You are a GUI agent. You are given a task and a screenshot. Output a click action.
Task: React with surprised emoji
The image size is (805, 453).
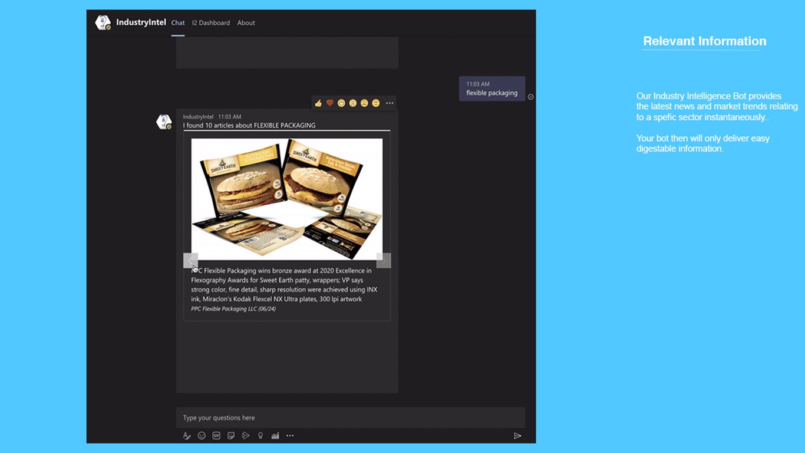352,103
